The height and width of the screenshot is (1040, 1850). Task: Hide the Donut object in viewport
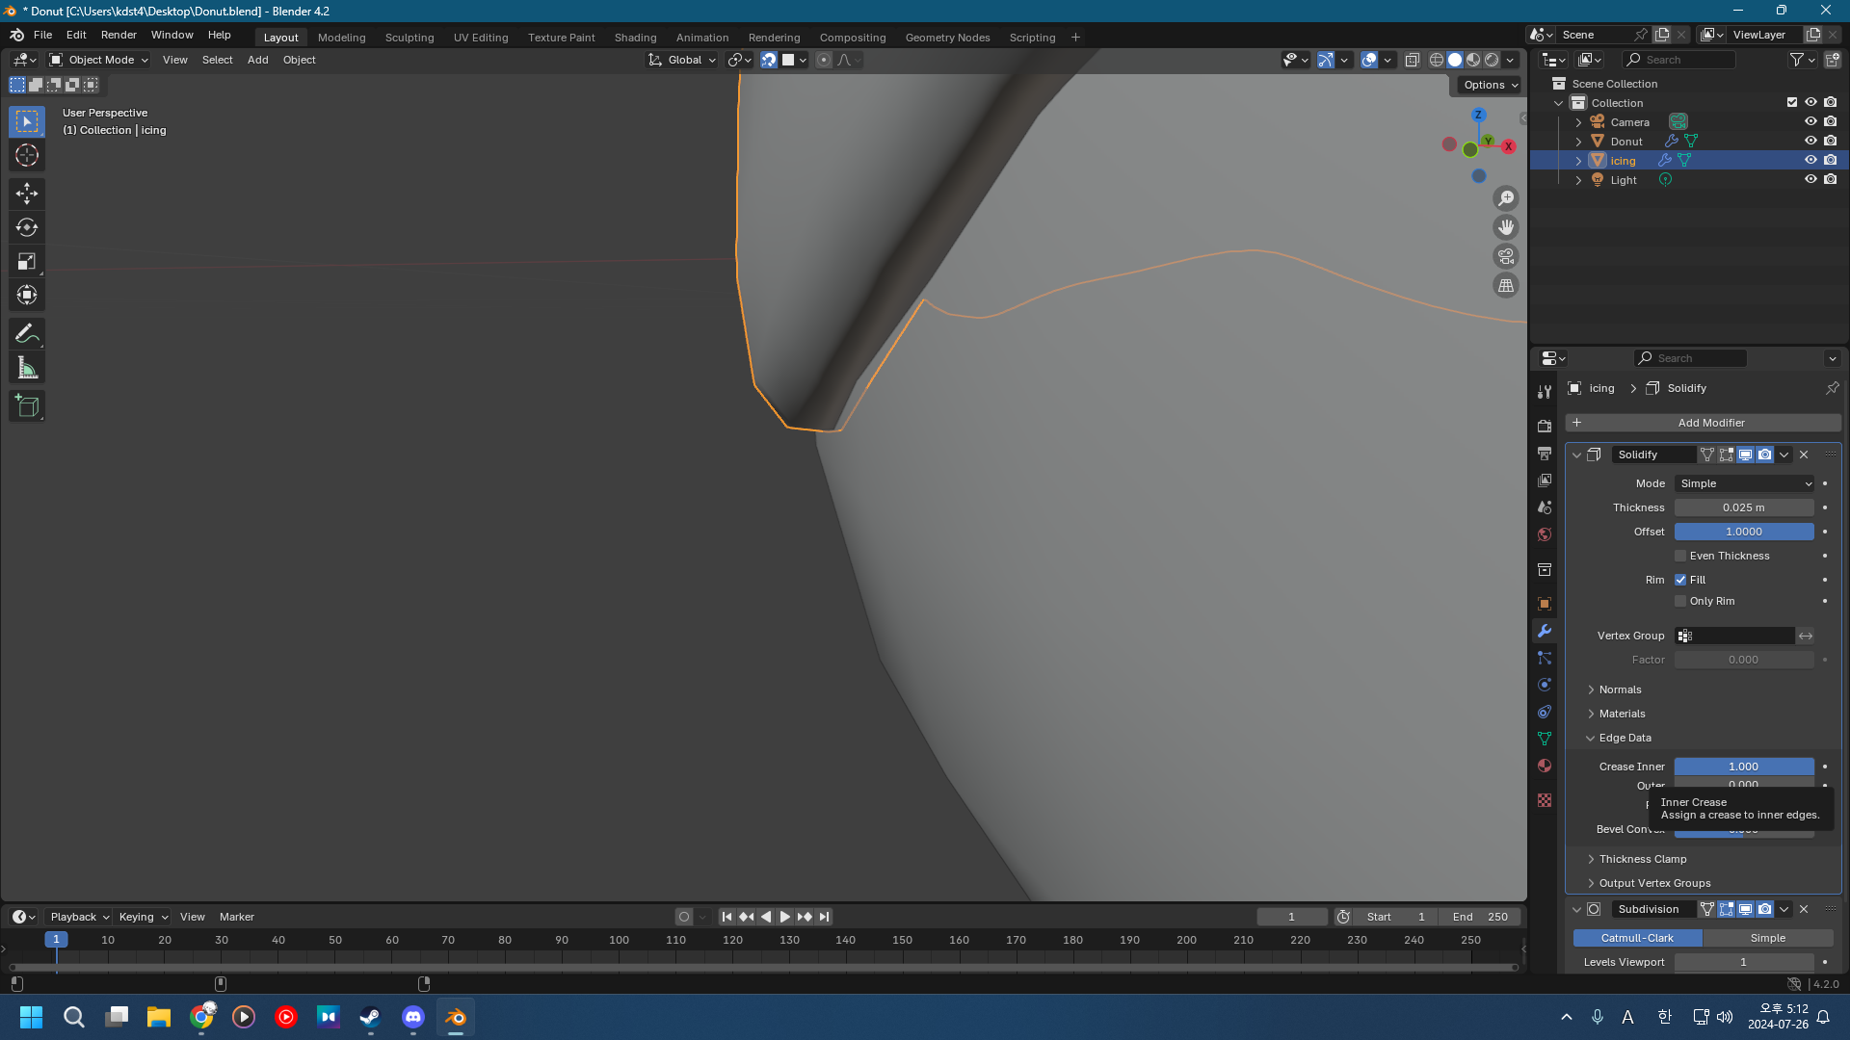tap(1810, 141)
